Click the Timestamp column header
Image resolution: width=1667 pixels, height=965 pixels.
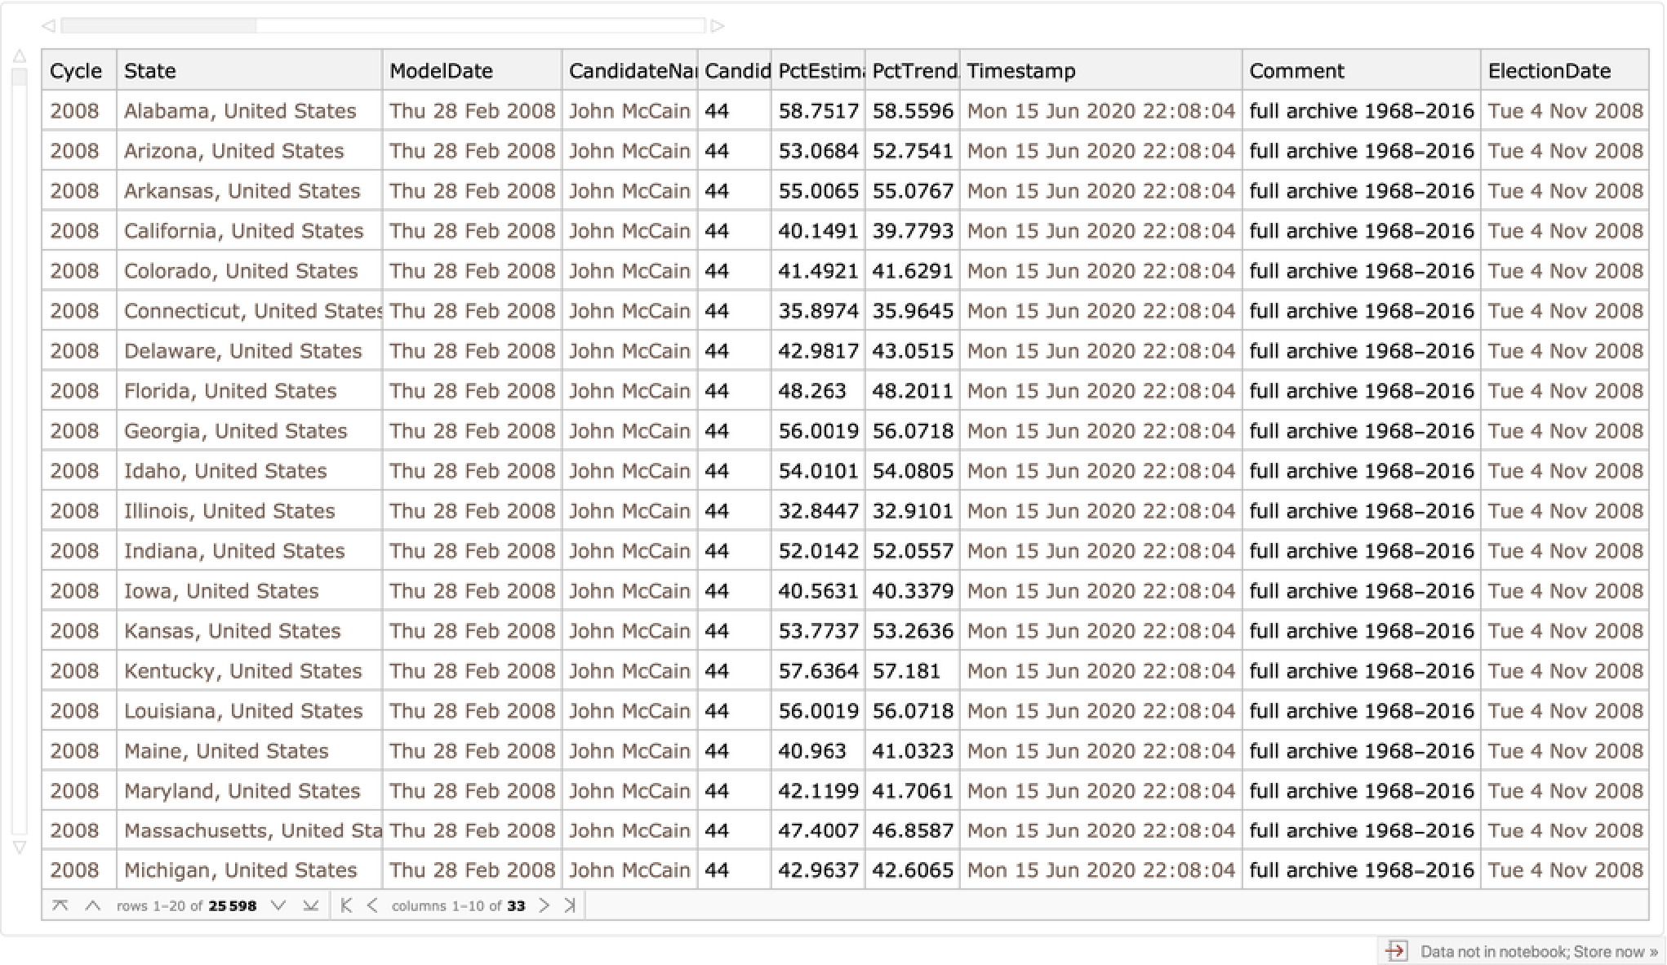pos(1020,71)
